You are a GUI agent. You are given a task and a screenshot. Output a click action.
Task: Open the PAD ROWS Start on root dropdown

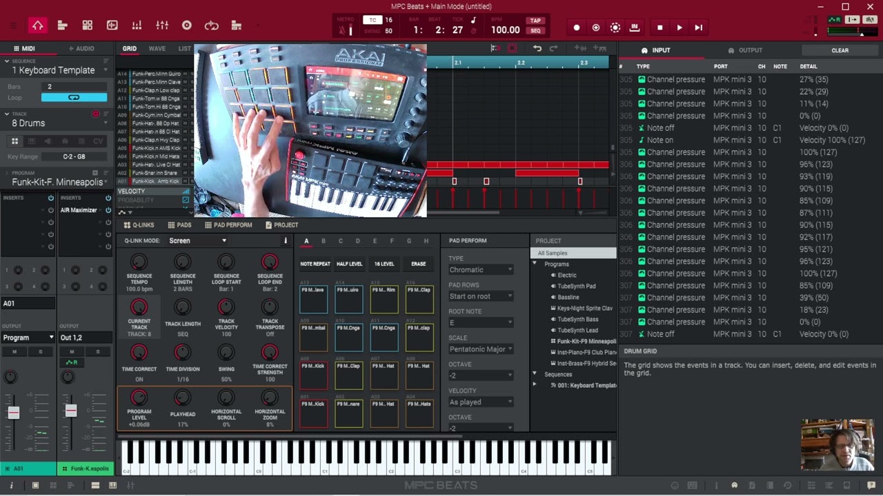[481, 296]
